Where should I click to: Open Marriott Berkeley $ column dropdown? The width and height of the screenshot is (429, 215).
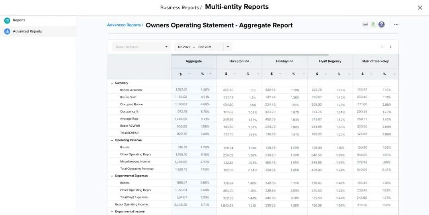(371, 74)
